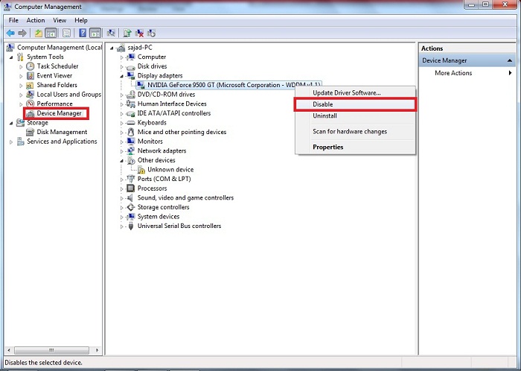Open the File menu

(13, 20)
